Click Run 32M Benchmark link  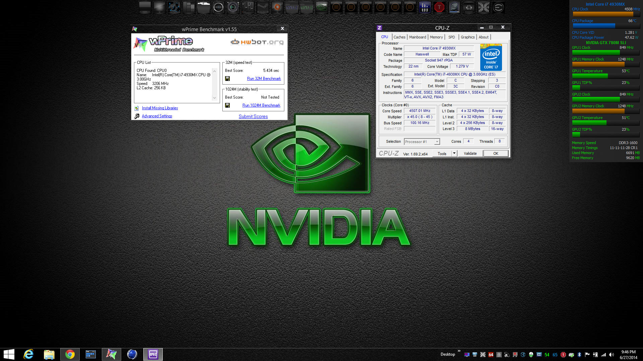[264, 79]
